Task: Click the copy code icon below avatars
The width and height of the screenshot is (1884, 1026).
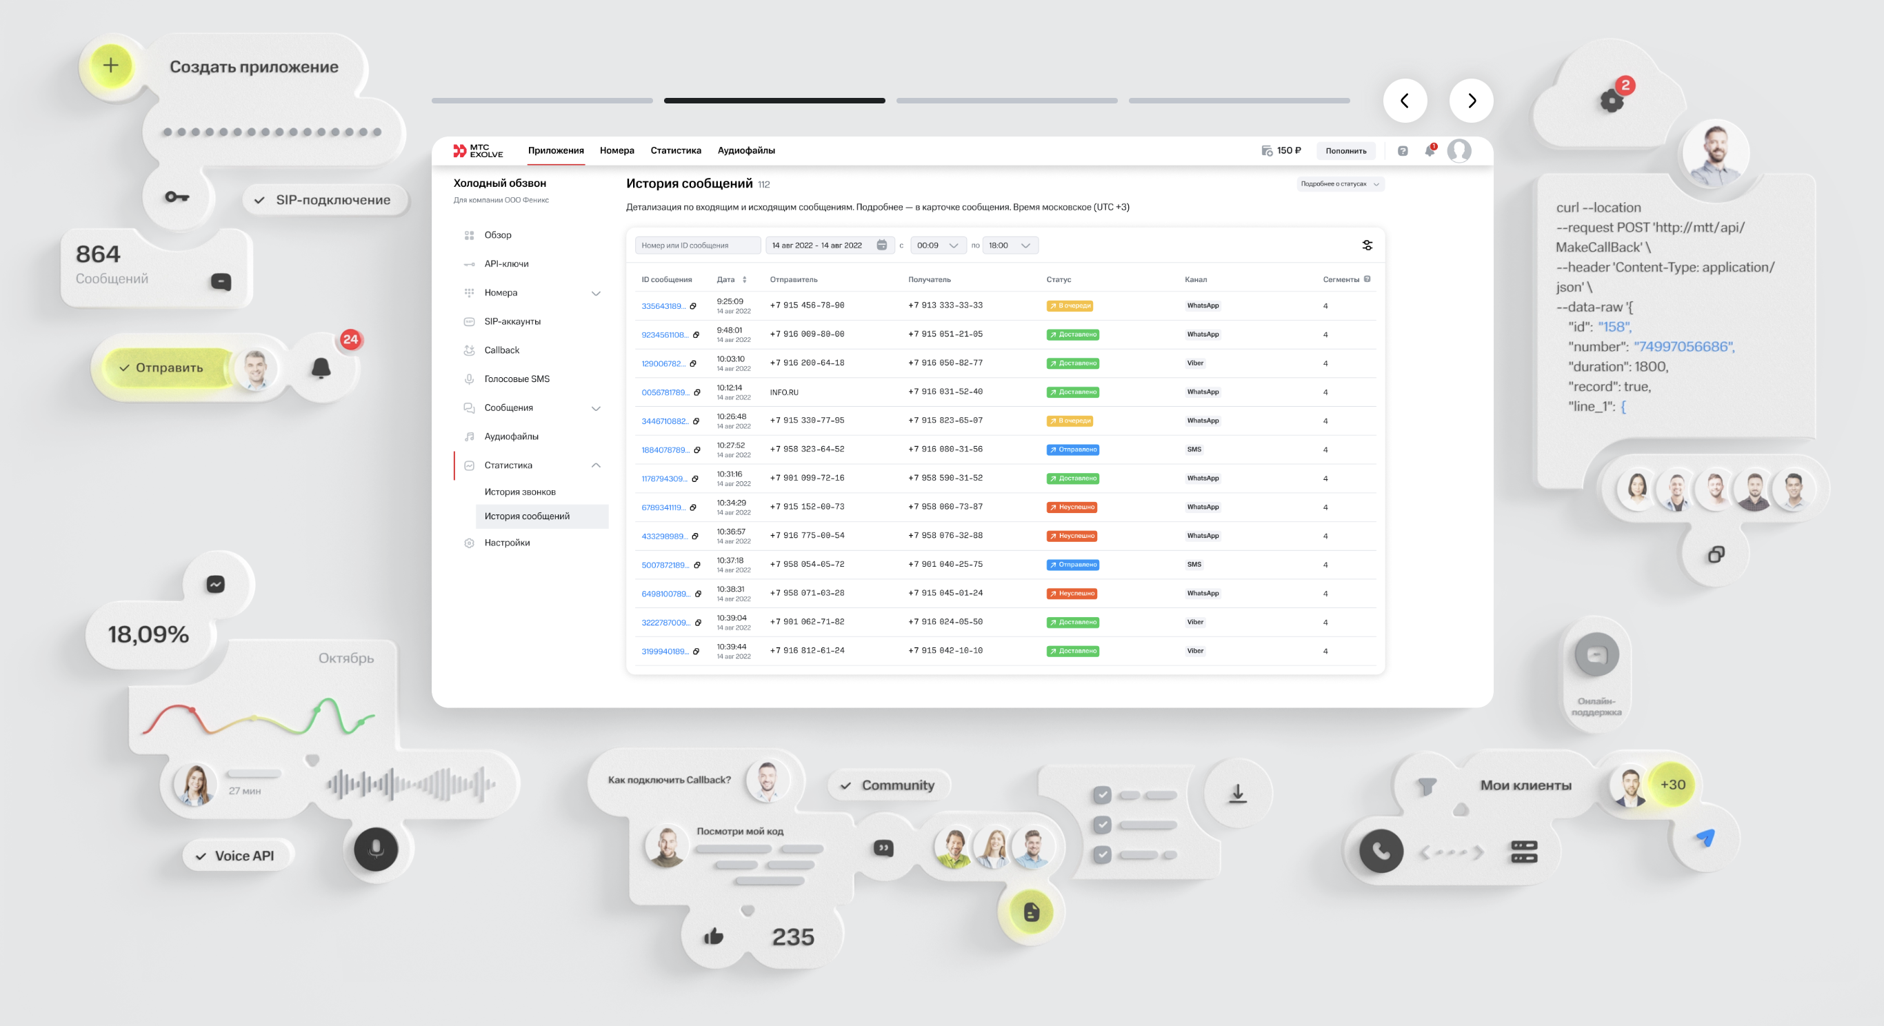Action: 1716,555
